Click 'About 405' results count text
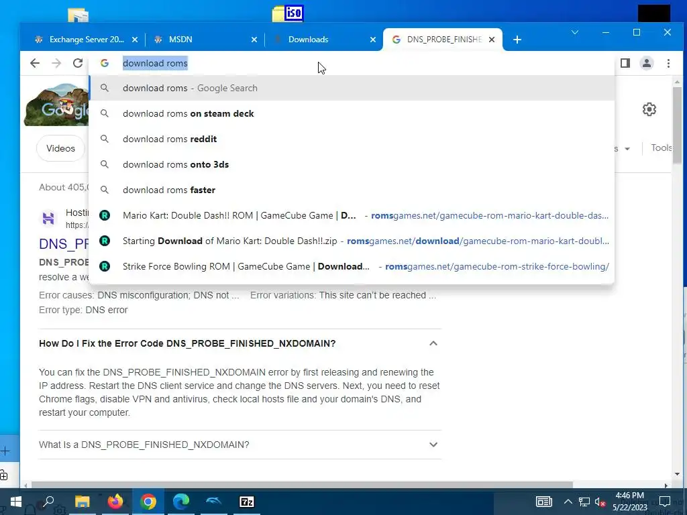 [64, 188]
